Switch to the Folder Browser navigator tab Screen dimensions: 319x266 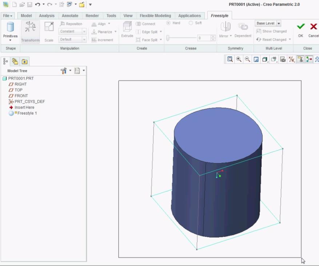(15, 61)
